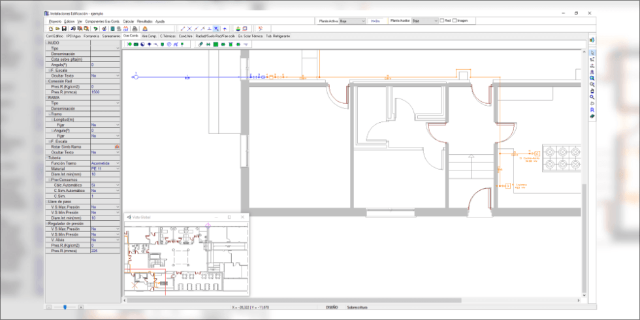This screenshot has height=320, width=640.
Task: Click the save (floppy disk) toolbar icon
Action: pos(63,29)
